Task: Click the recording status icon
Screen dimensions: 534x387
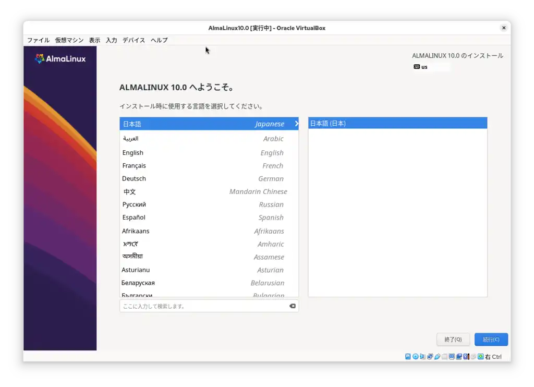Action: click(460, 356)
